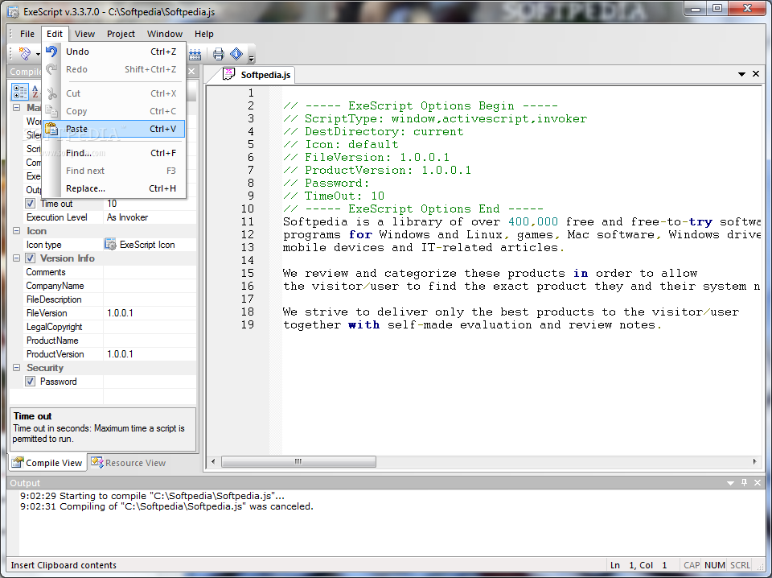This screenshot has width=772, height=578.
Task: Pin the Output panel with the pushpin icon
Action: pyautogui.click(x=744, y=482)
